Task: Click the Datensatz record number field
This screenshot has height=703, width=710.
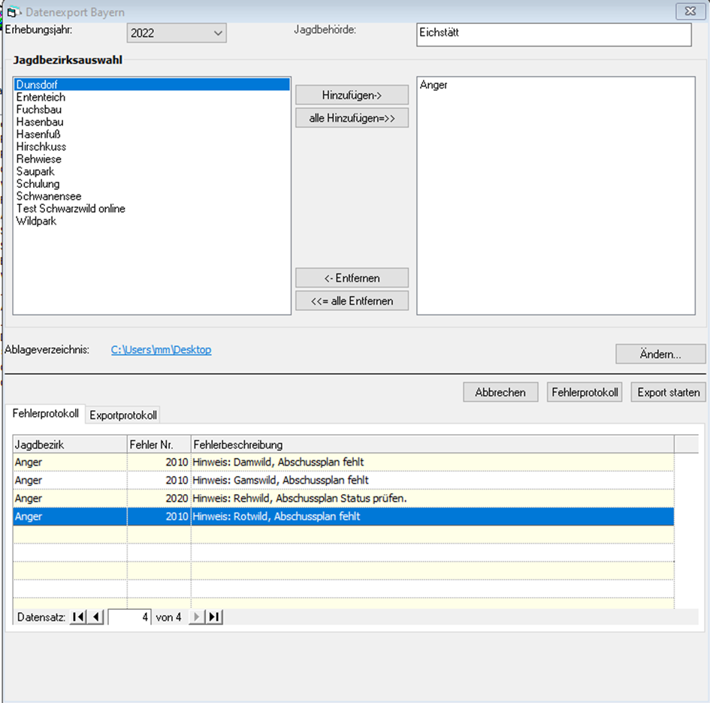Action: [130, 617]
